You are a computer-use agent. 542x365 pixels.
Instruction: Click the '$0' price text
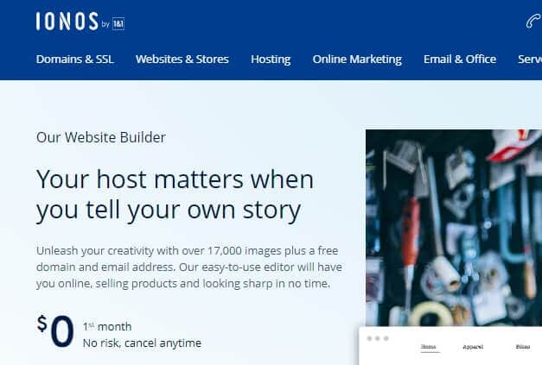point(55,331)
